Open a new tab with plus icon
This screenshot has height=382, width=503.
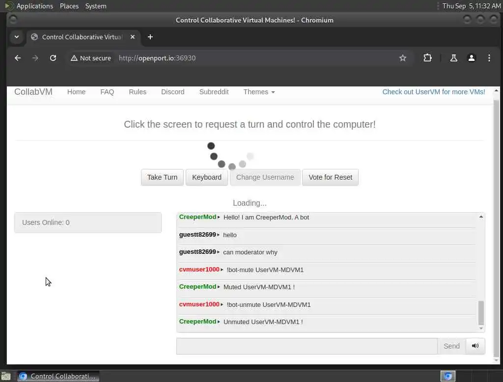coord(150,37)
